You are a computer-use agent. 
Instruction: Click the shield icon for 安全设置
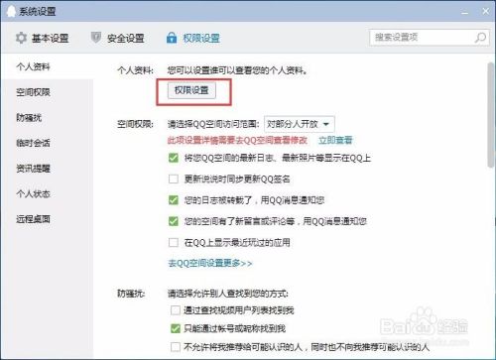coord(96,38)
